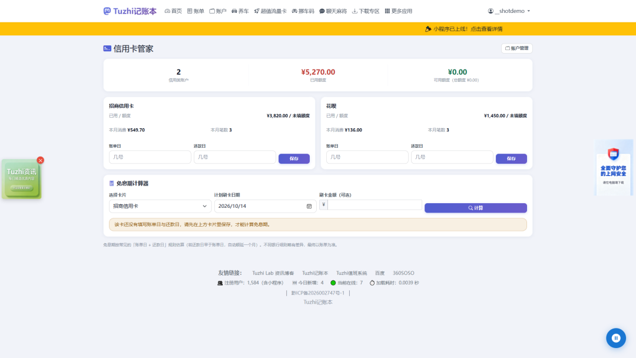Click the 计划刷卡日期 date field 2026/10/14
The width and height of the screenshot is (636, 358).
pos(265,206)
